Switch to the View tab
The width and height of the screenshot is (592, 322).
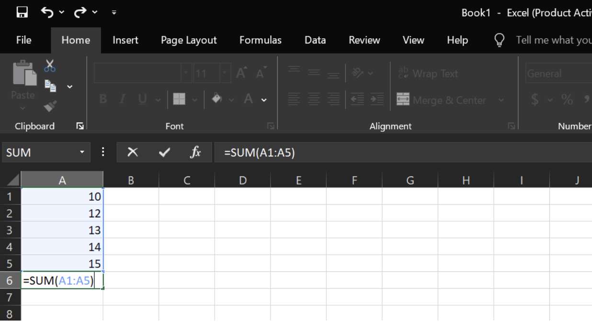(x=413, y=40)
